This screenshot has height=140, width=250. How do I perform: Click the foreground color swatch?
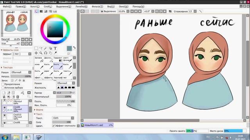click(x=69, y=48)
